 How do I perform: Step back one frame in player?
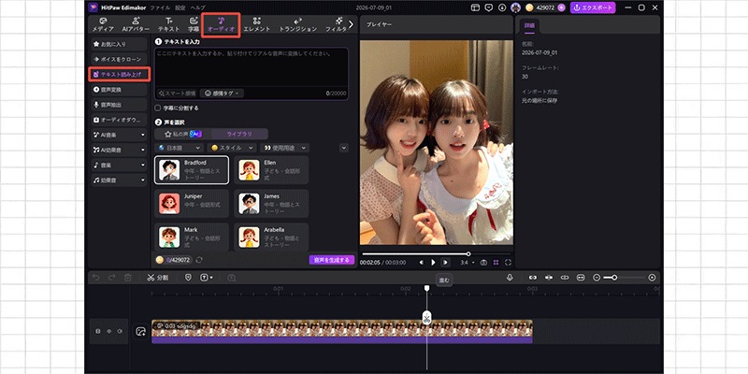click(x=422, y=263)
